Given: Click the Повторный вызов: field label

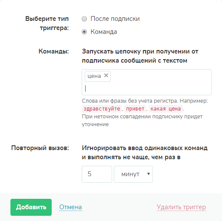Looking at the screenshot, I should point(40,148).
